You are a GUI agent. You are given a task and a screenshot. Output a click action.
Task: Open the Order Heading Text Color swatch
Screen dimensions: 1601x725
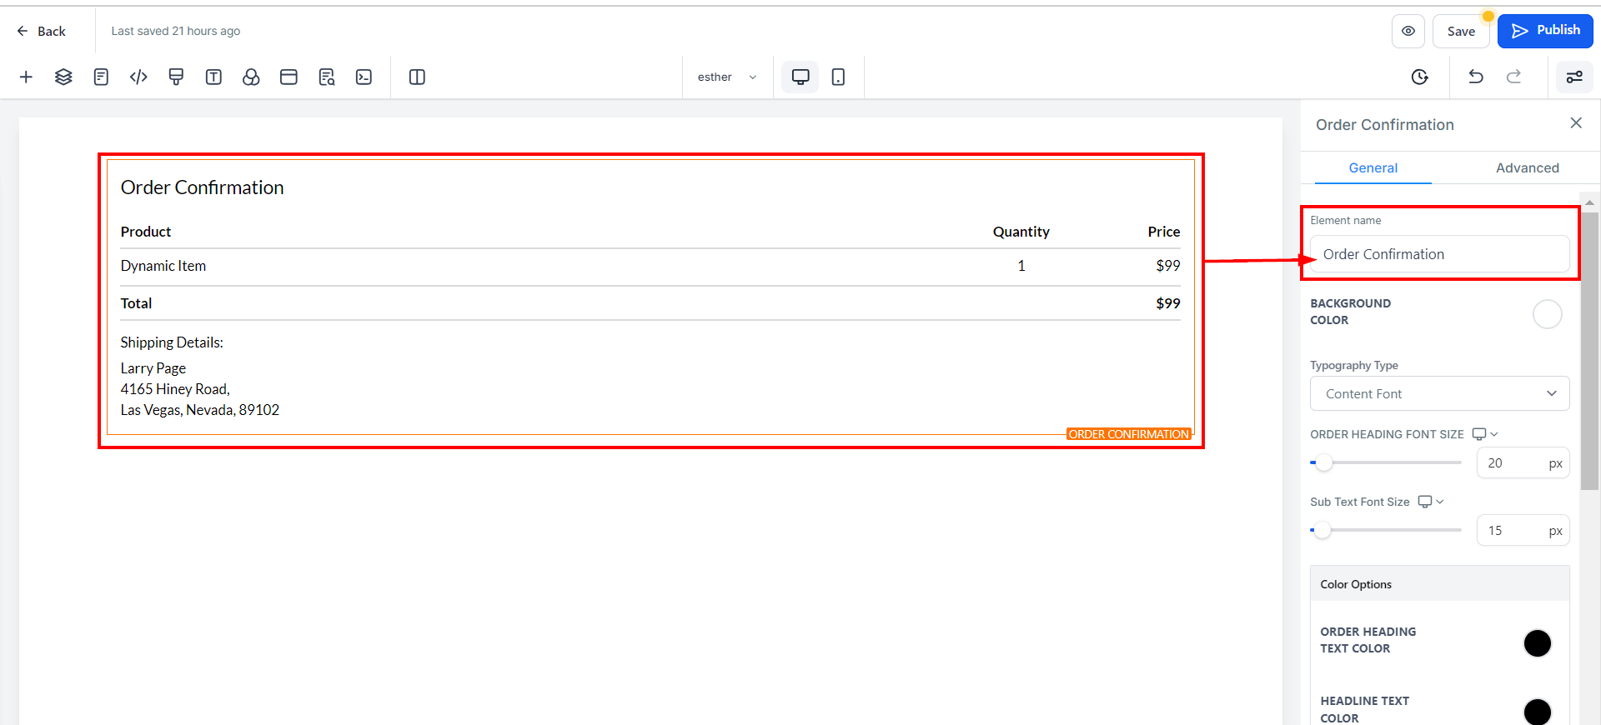[1537, 643]
